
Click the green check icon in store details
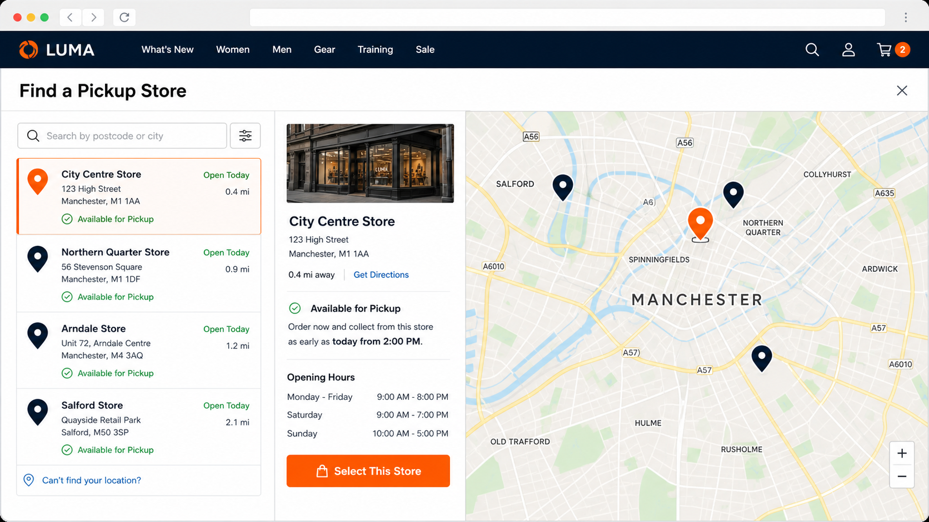point(295,308)
